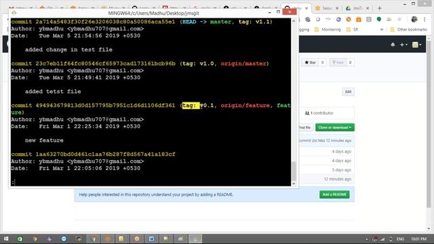Open the Chrome three-dot menu

(425, 20)
